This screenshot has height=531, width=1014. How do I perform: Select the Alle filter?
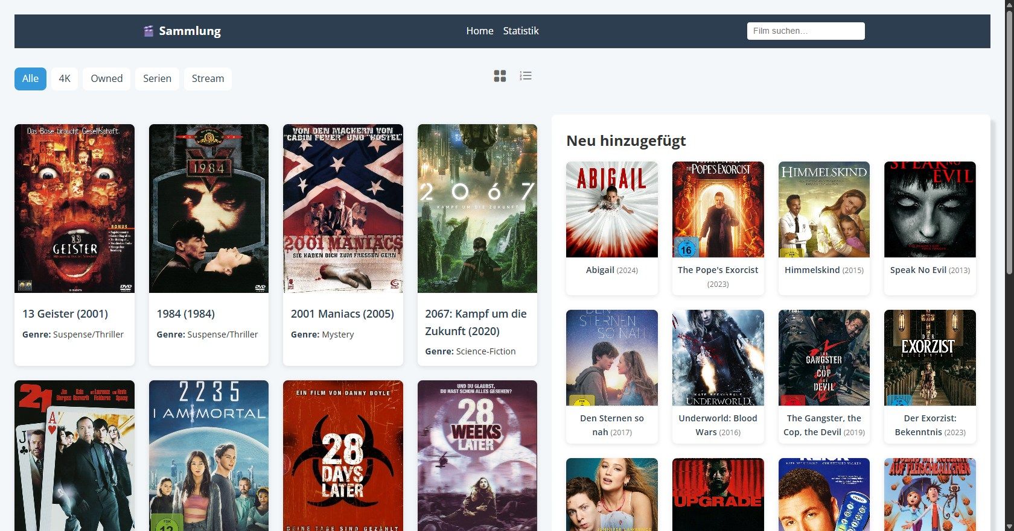coord(30,78)
